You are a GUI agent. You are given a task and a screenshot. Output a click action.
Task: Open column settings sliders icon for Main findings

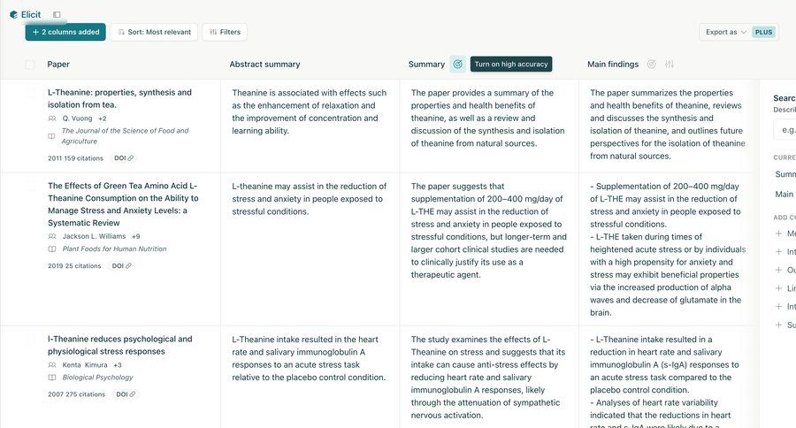pyautogui.click(x=670, y=64)
